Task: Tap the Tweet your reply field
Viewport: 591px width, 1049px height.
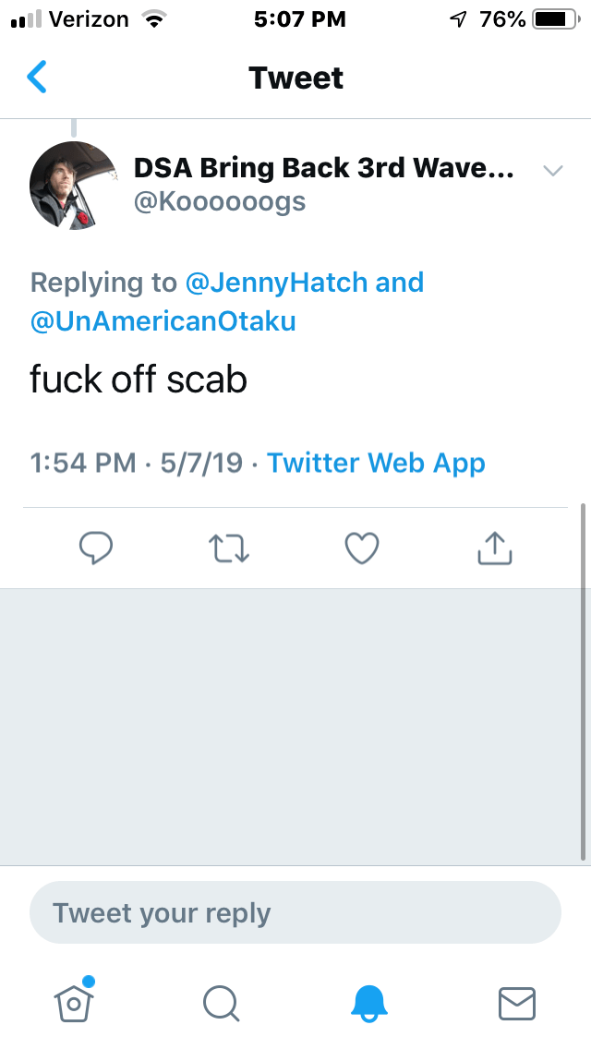Action: pos(295,913)
